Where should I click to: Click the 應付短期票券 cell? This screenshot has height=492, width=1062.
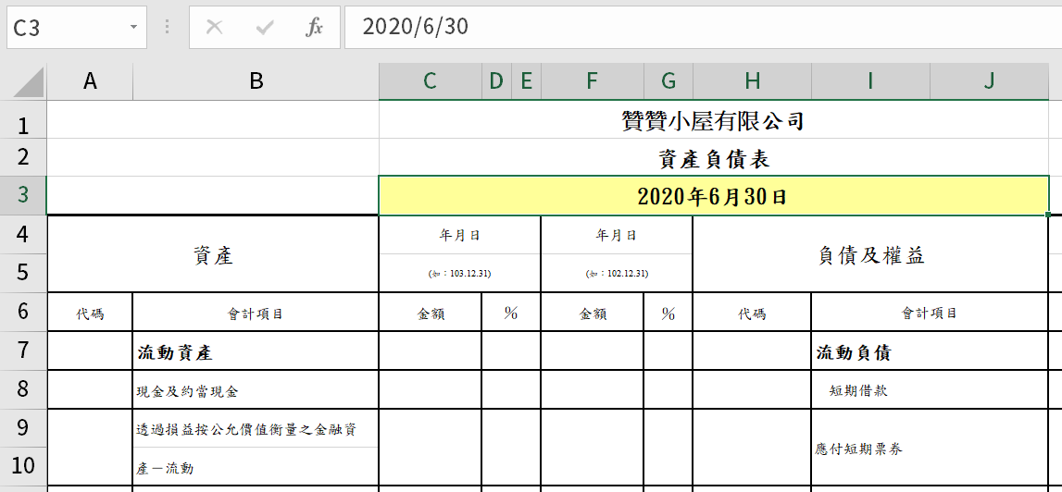(x=930, y=448)
